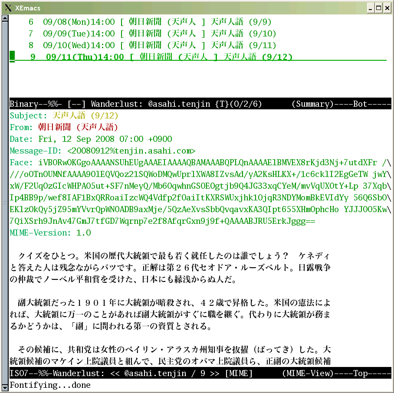
Task: Click the minibuffer message Fontifying...done
Action: coord(50,385)
